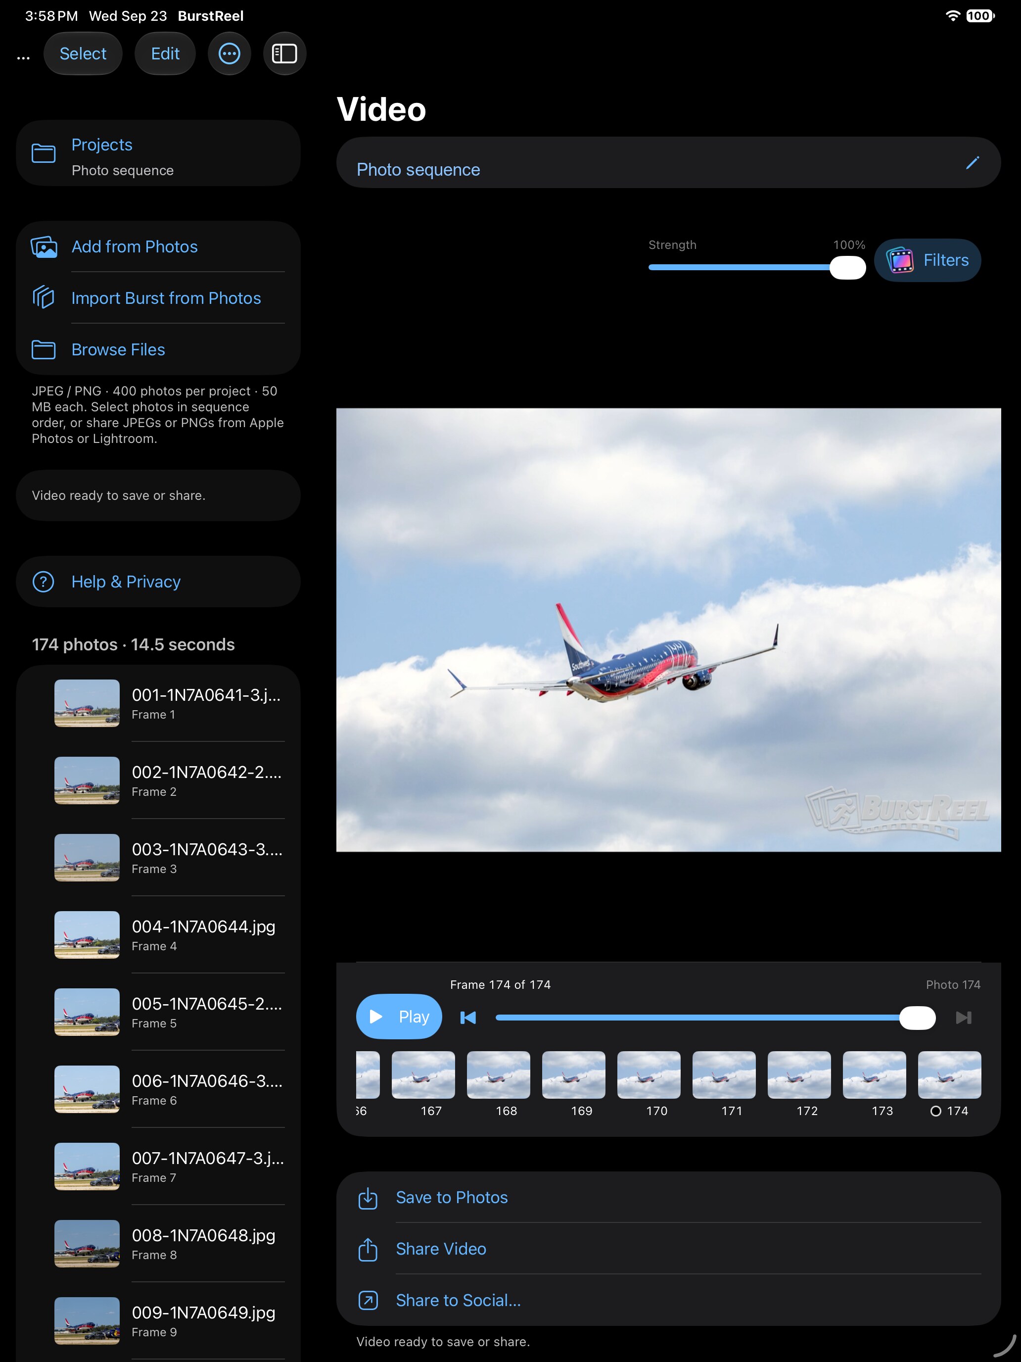The height and width of the screenshot is (1362, 1021).
Task: Tap the Filters filmstrip icon
Action: coord(900,260)
